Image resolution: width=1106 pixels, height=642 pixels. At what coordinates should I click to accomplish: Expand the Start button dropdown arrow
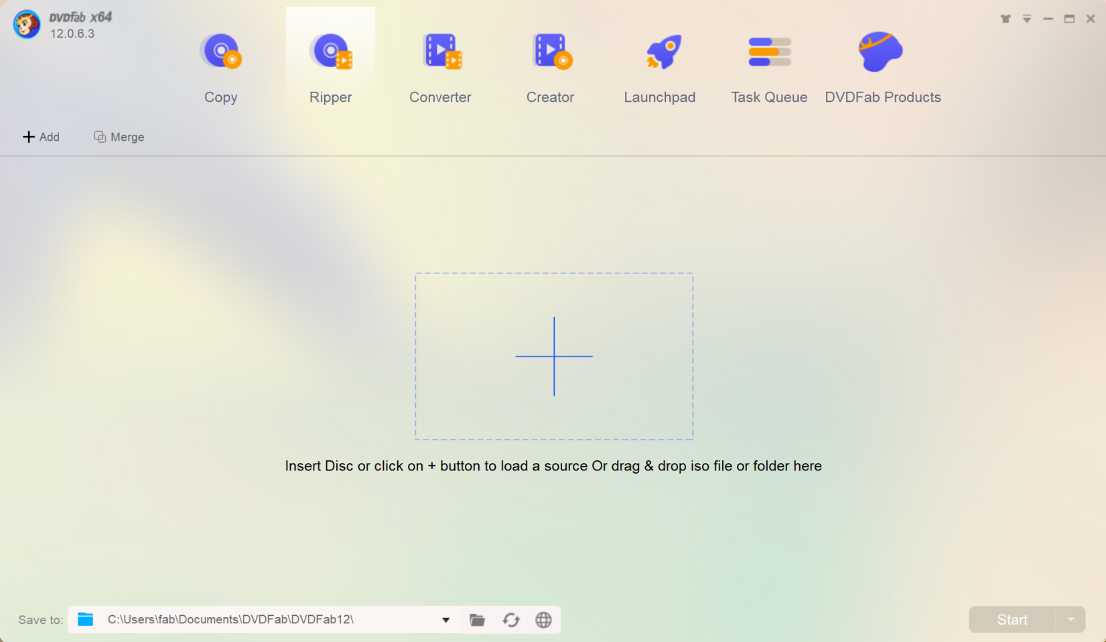click(x=1070, y=620)
